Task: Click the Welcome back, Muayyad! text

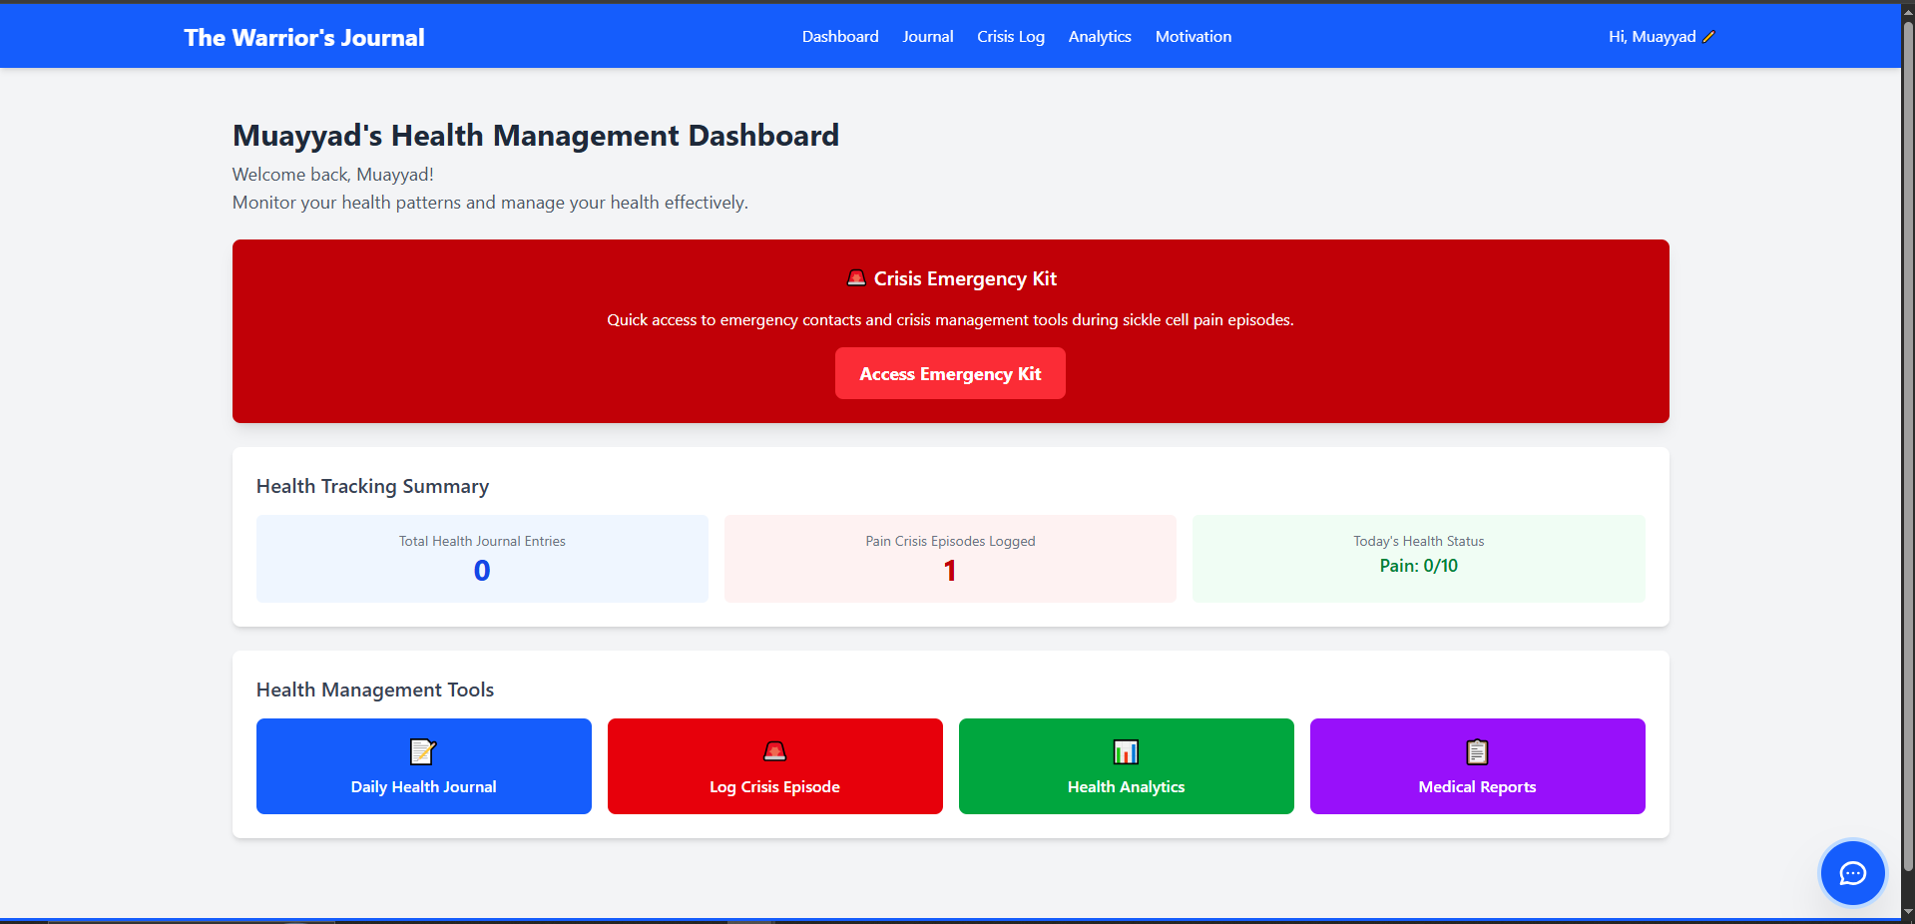Action: pyautogui.click(x=333, y=175)
